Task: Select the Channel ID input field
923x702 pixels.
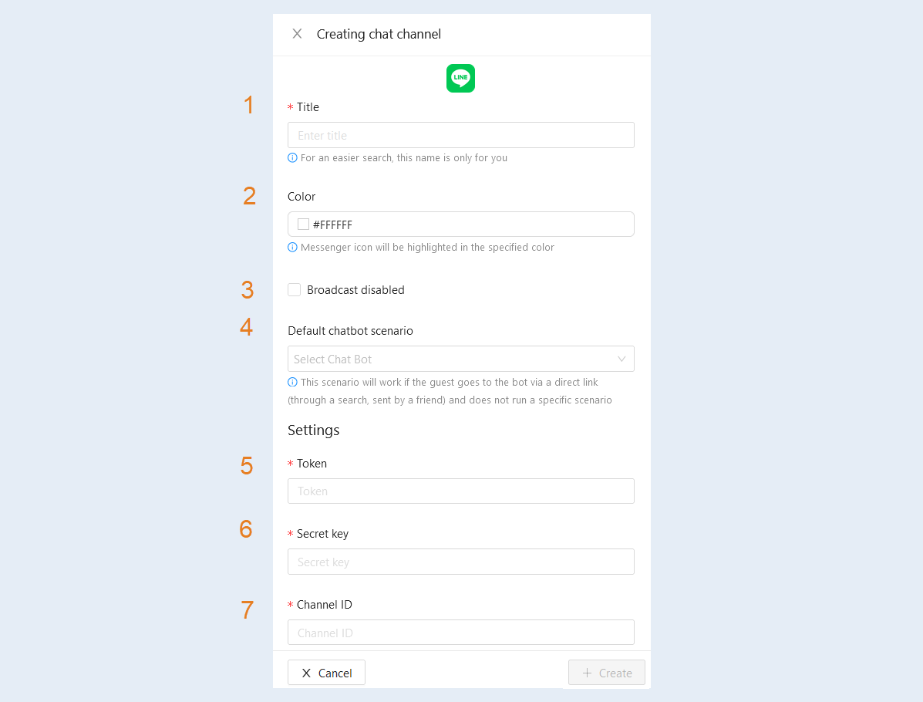Action: (x=461, y=633)
